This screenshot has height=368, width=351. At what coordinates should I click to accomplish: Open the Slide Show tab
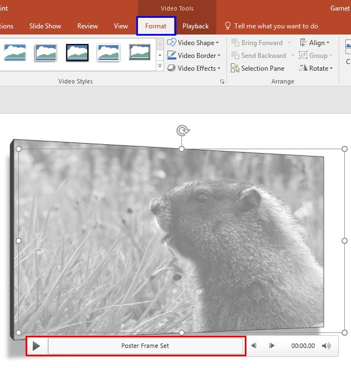(45, 26)
